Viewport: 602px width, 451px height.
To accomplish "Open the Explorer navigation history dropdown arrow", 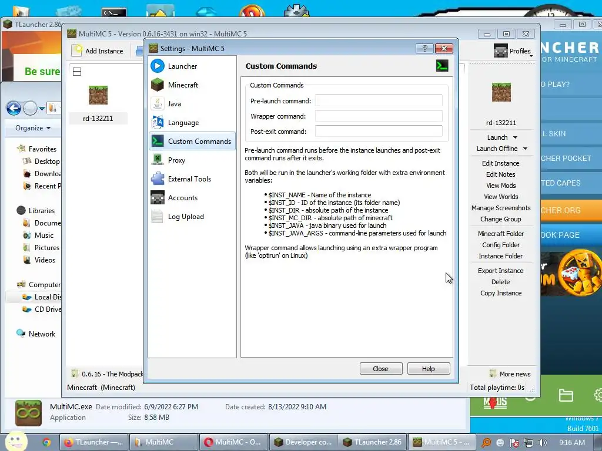I will point(42,109).
